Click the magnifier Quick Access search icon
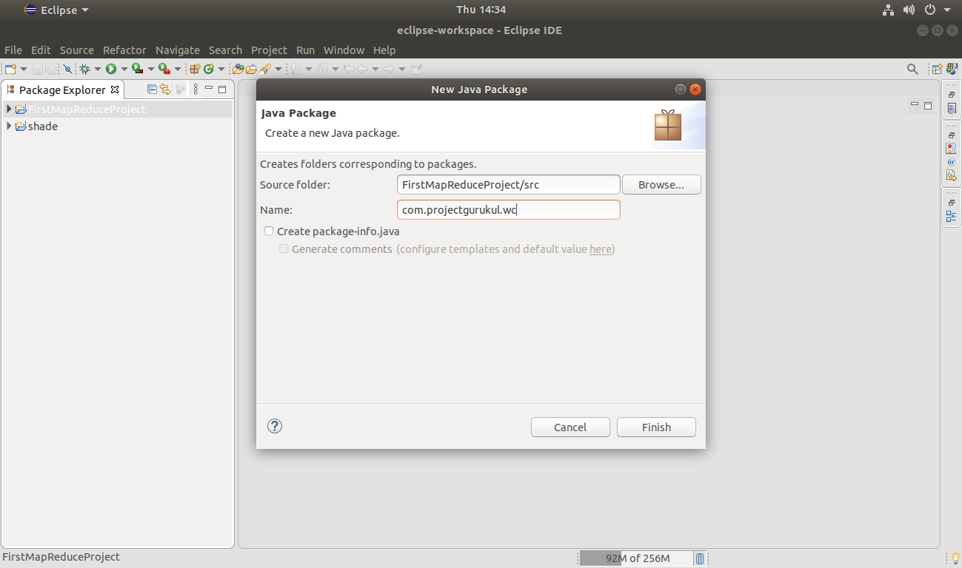This screenshot has height=568, width=962. click(x=912, y=69)
